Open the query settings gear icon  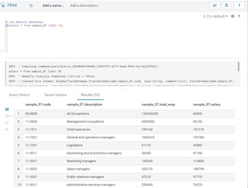coord(233,16)
